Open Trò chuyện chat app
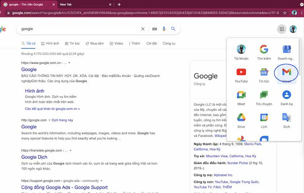Screen dimensions: 304x193 click(x=264, y=98)
